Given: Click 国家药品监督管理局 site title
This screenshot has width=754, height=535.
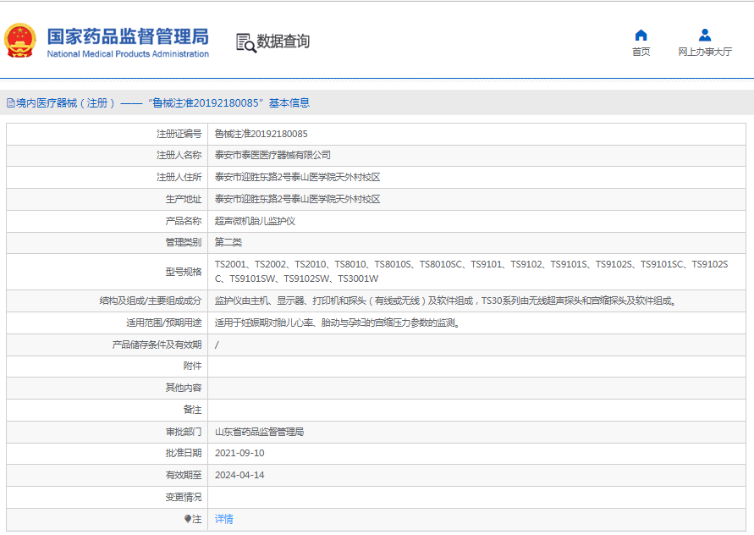Looking at the screenshot, I should (128, 36).
